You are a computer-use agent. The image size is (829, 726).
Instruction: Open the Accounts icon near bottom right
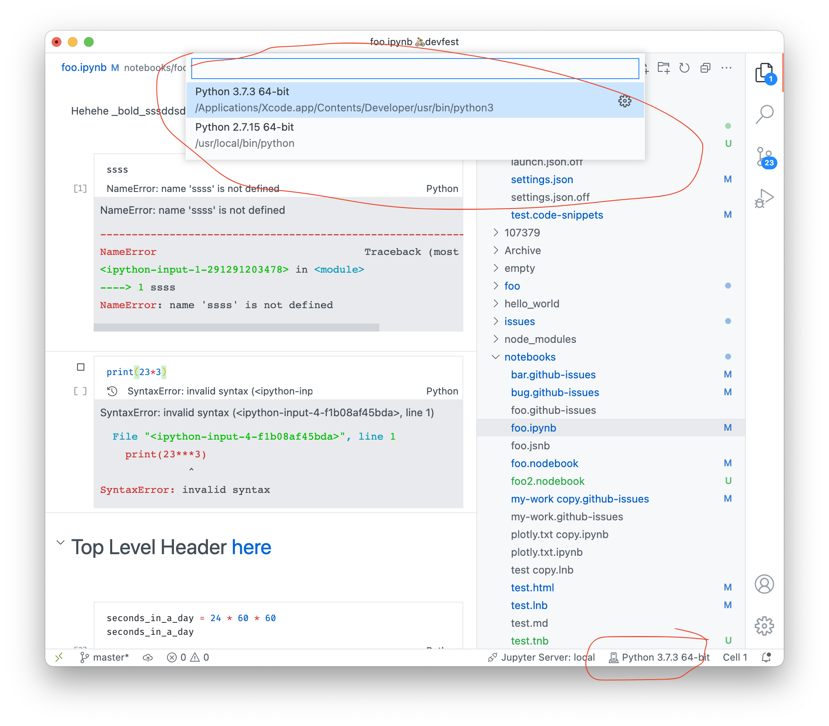coord(764,584)
